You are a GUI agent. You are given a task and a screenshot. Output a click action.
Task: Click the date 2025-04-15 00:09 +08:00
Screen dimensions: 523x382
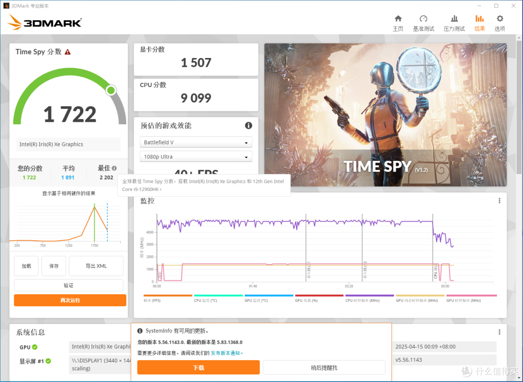pos(425,347)
